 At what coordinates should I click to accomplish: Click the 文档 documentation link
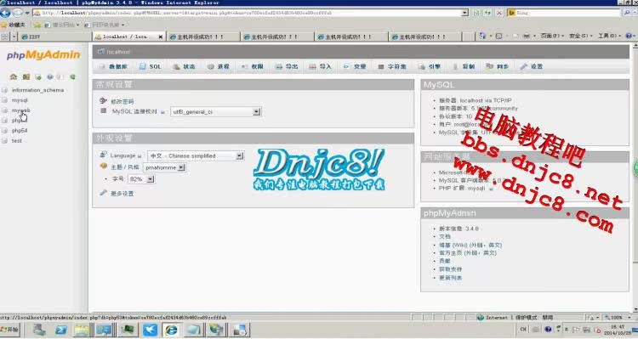click(x=445, y=236)
